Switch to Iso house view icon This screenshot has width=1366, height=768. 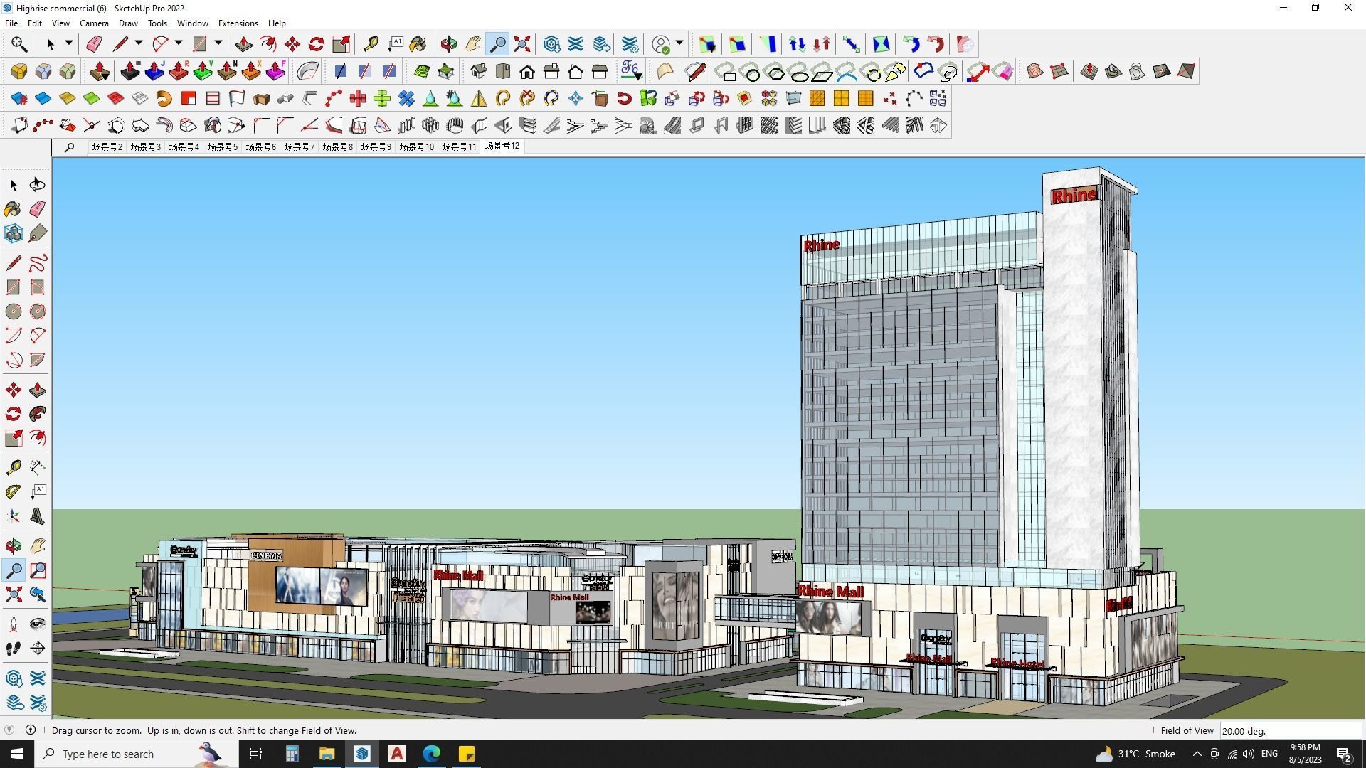point(479,71)
